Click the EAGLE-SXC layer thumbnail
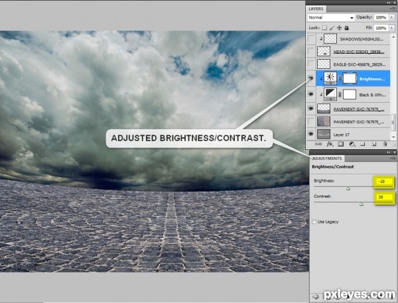This screenshot has width=398, height=303. [324, 64]
